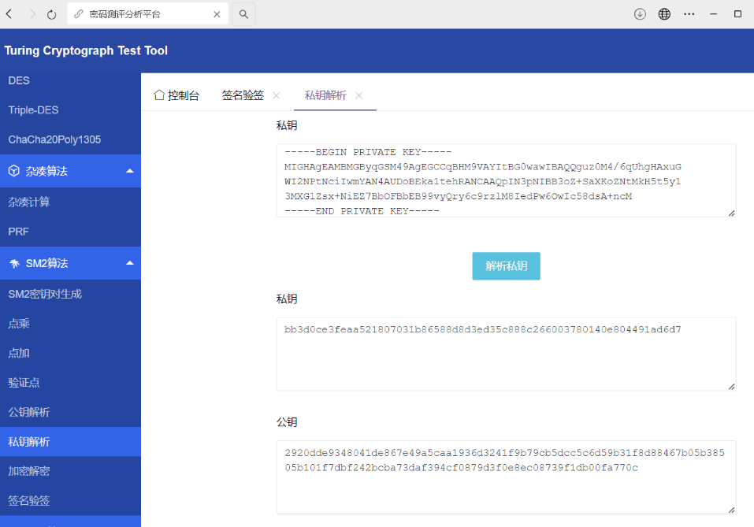Select the 私钥解析 tab
This screenshot has width=754, height=527.
tap(325, 95)
